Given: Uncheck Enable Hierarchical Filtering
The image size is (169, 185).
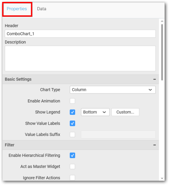Looking at the screenshot, I should [x=72, y=156].
